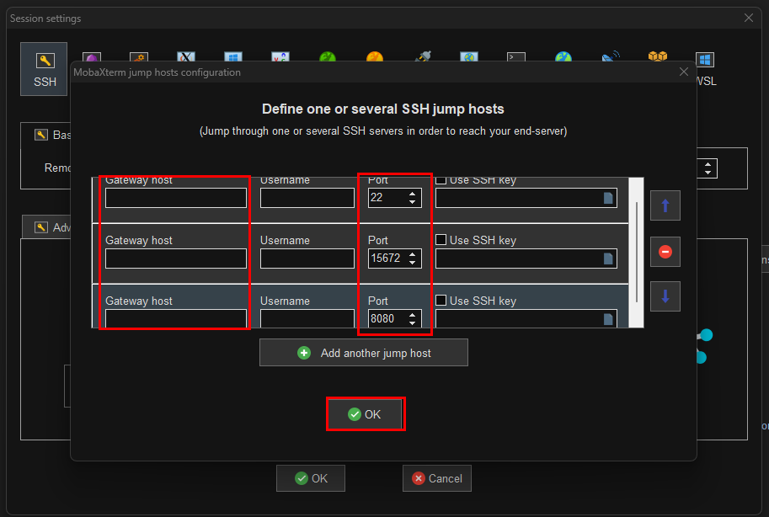Enable Use SSH key for port 8080 host
Image resolution: width=769 pixels, height=517 pixels.
point(441,301)
